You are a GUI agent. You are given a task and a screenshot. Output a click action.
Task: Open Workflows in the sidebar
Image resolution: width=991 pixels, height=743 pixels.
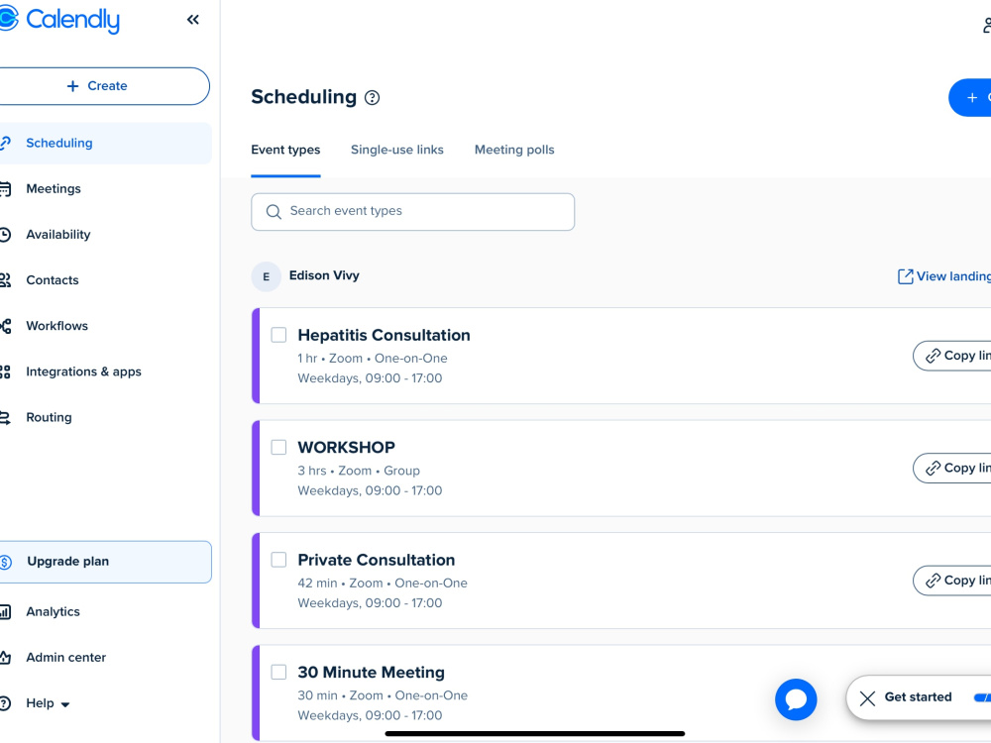(56, 326)
